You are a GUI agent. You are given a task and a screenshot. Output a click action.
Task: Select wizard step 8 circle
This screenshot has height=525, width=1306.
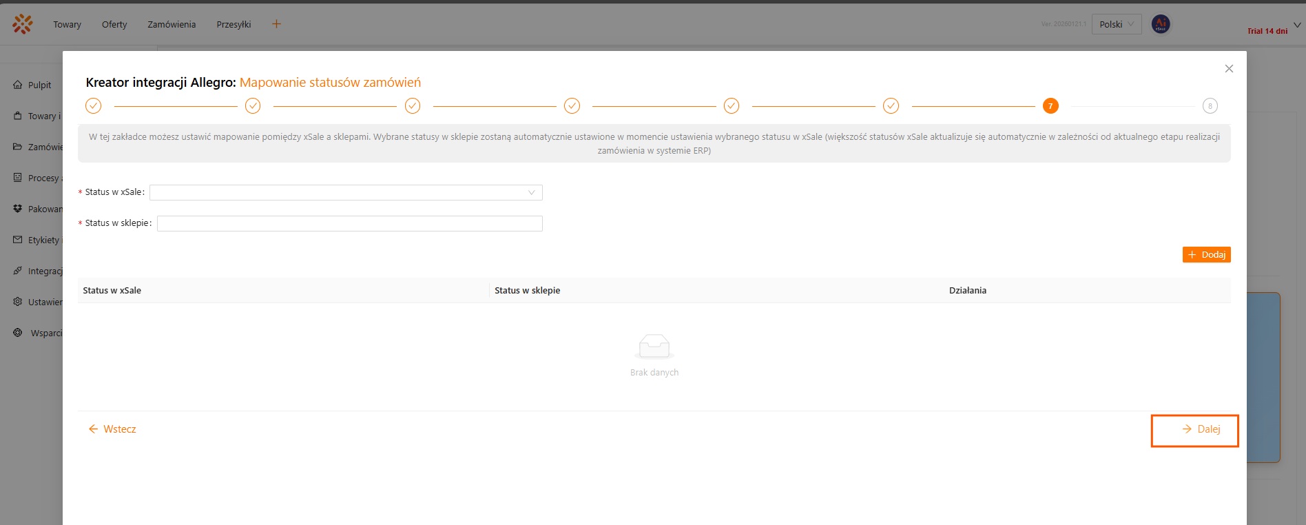pos(1210,106)
